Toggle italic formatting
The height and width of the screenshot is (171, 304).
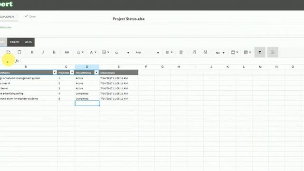click(x=43, y=52)
